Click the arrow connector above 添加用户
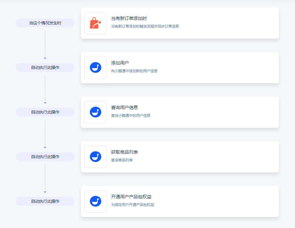This screenshot has height=228, width=295. (45, 59)
